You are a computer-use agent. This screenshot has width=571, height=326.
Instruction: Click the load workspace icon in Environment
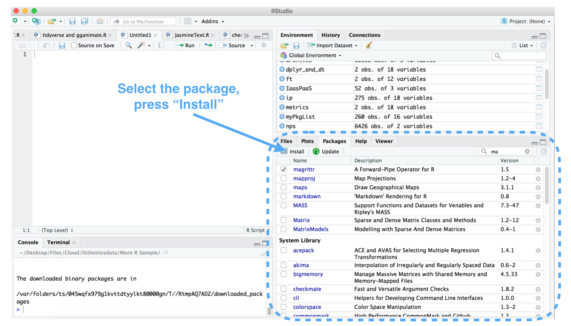(x=284, y=45)
